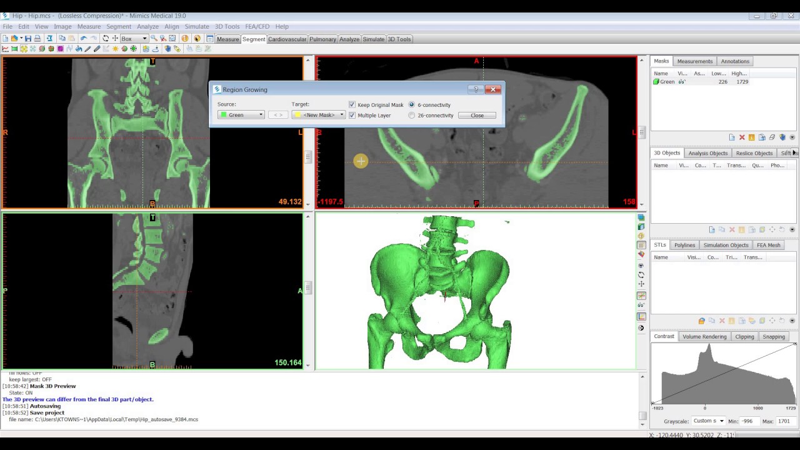Screen dimensions: 800x450
Task: Open the FEA/CFD menu
Action: click(257, 26)
